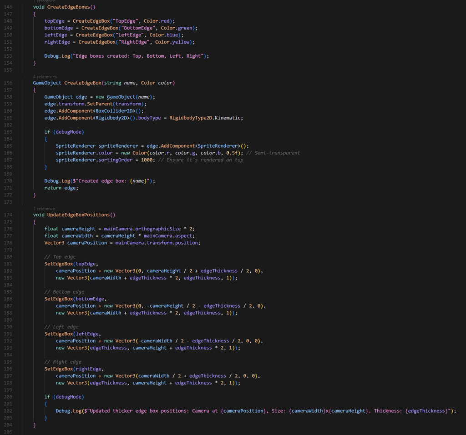Click the UpdateEdgeBoxPositions method name
Image resolution: width=466 pixels, height=435 pixels.
(x=78, y=215)
